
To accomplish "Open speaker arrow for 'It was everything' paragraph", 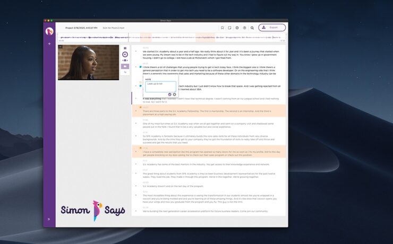I will coord(136,99).
